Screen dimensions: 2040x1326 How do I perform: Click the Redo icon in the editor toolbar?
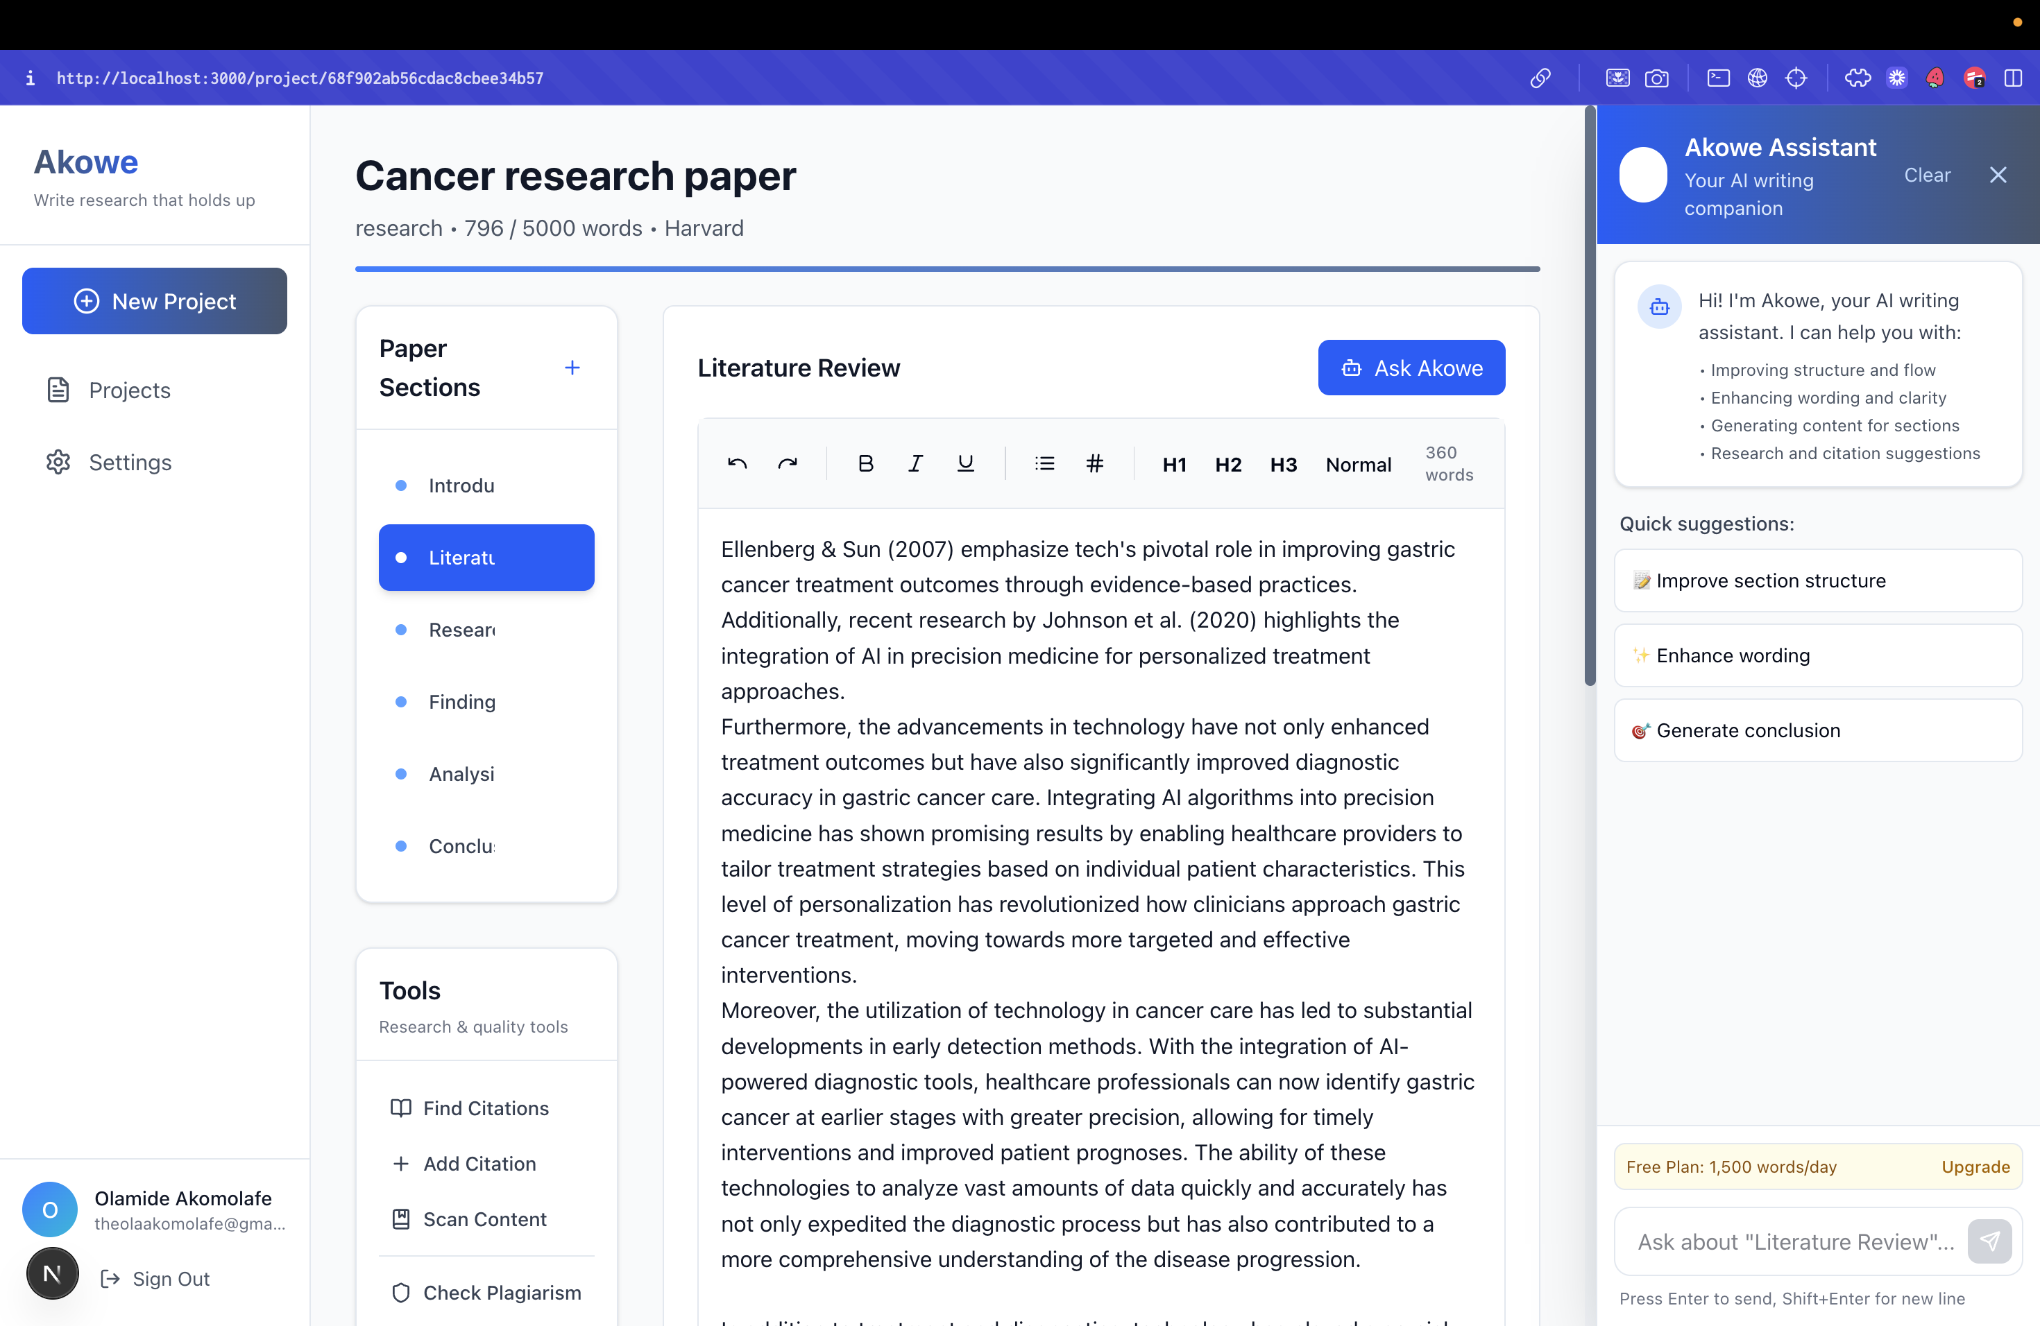pos(788,463)
